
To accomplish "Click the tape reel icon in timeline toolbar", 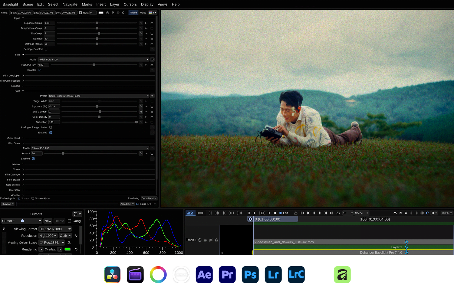I will [190, 213].
